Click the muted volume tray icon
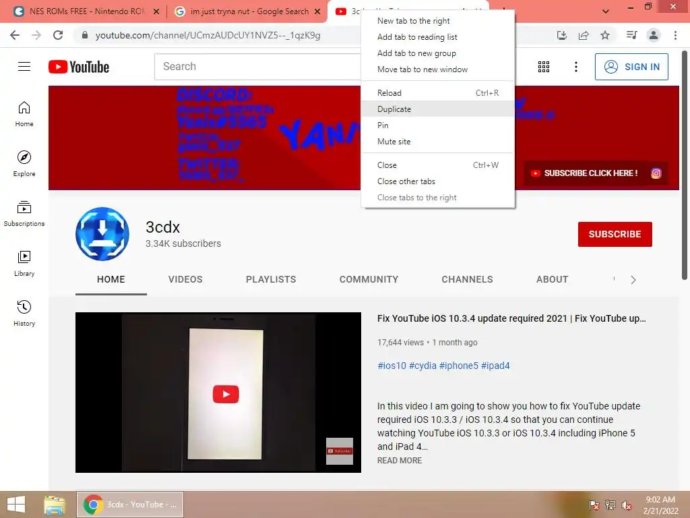This screenshot has width=690, height=518. tap(626, 505)
